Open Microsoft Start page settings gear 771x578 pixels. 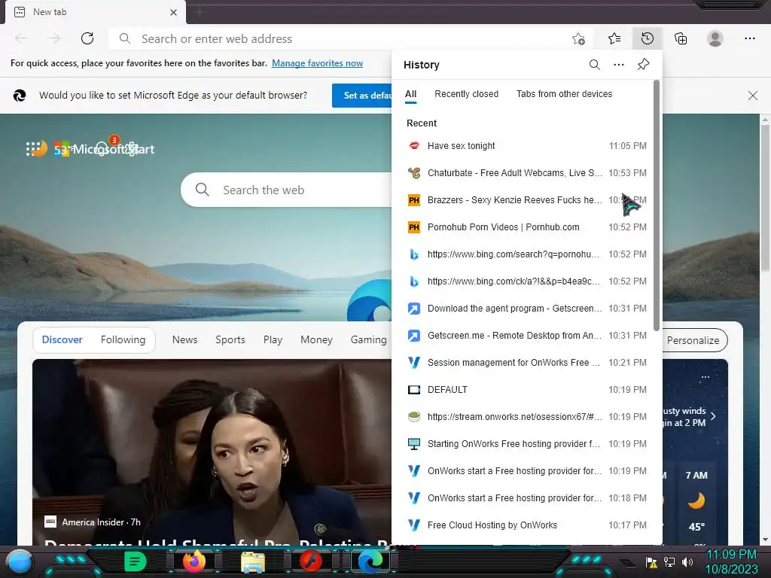(131, 148)
